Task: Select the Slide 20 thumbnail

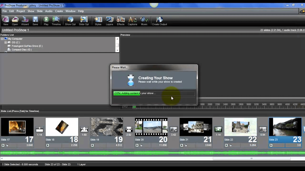Action: (151, 127)
